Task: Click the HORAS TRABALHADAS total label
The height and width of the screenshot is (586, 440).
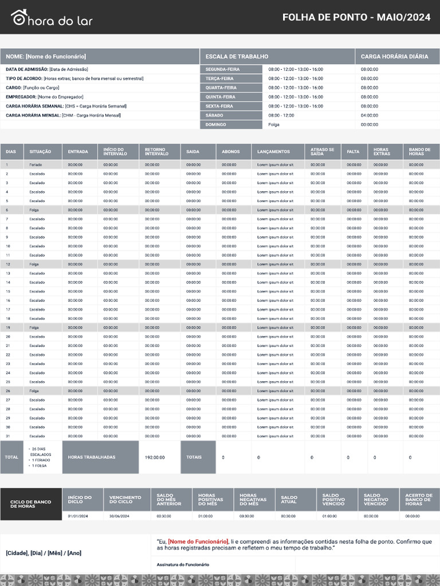Action: tap(100, 457)
